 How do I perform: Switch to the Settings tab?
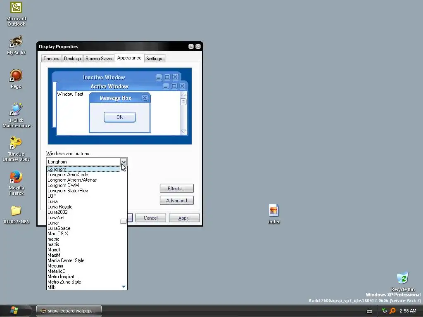point(154,59)
